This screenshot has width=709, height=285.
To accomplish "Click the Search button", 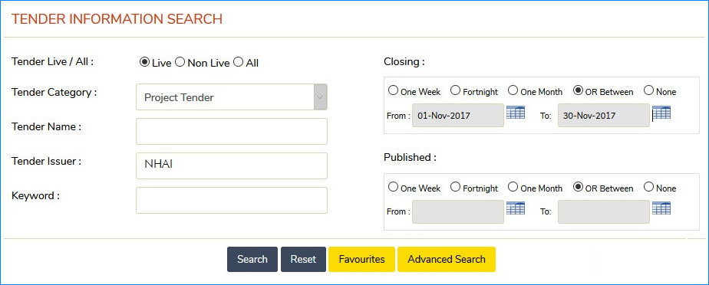I will [252, 259].
